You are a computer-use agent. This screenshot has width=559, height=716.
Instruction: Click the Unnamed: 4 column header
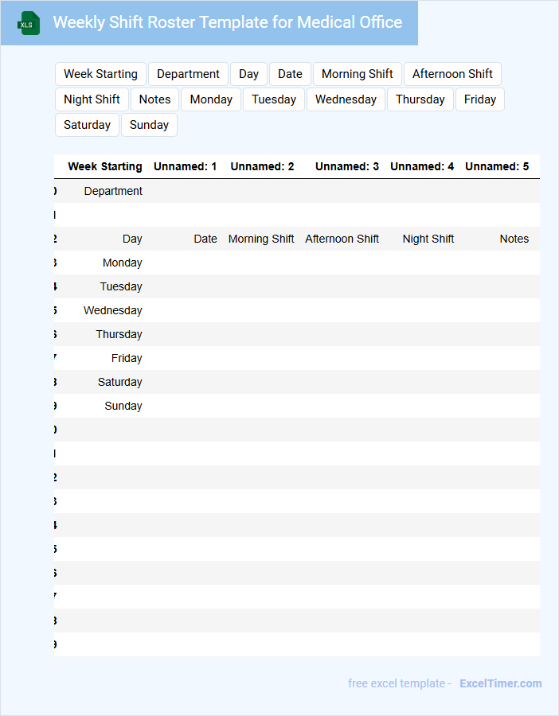422,167
